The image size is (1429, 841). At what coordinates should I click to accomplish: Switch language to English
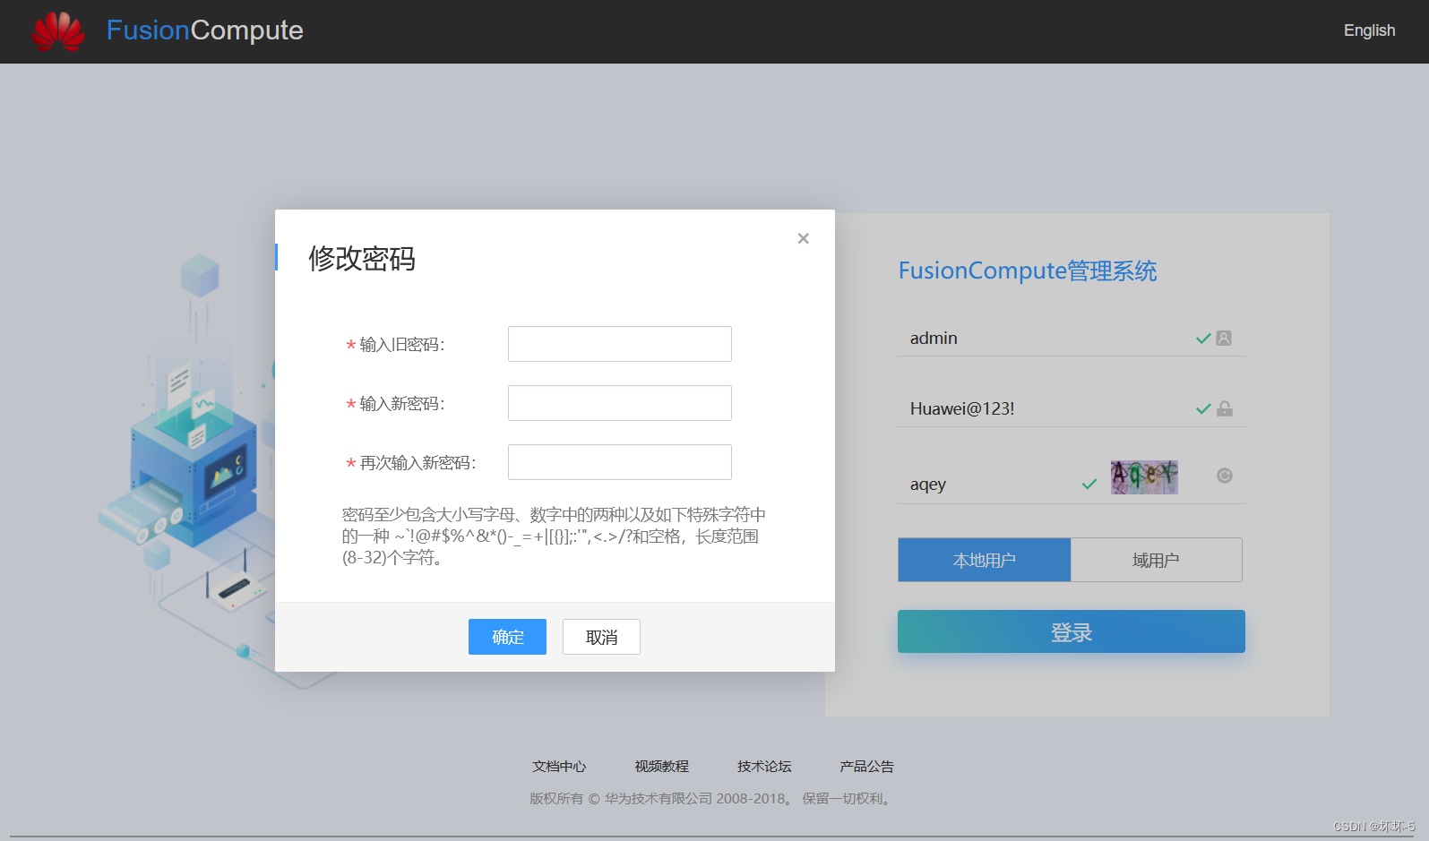pyautogui.click(x=1369, y=30)
